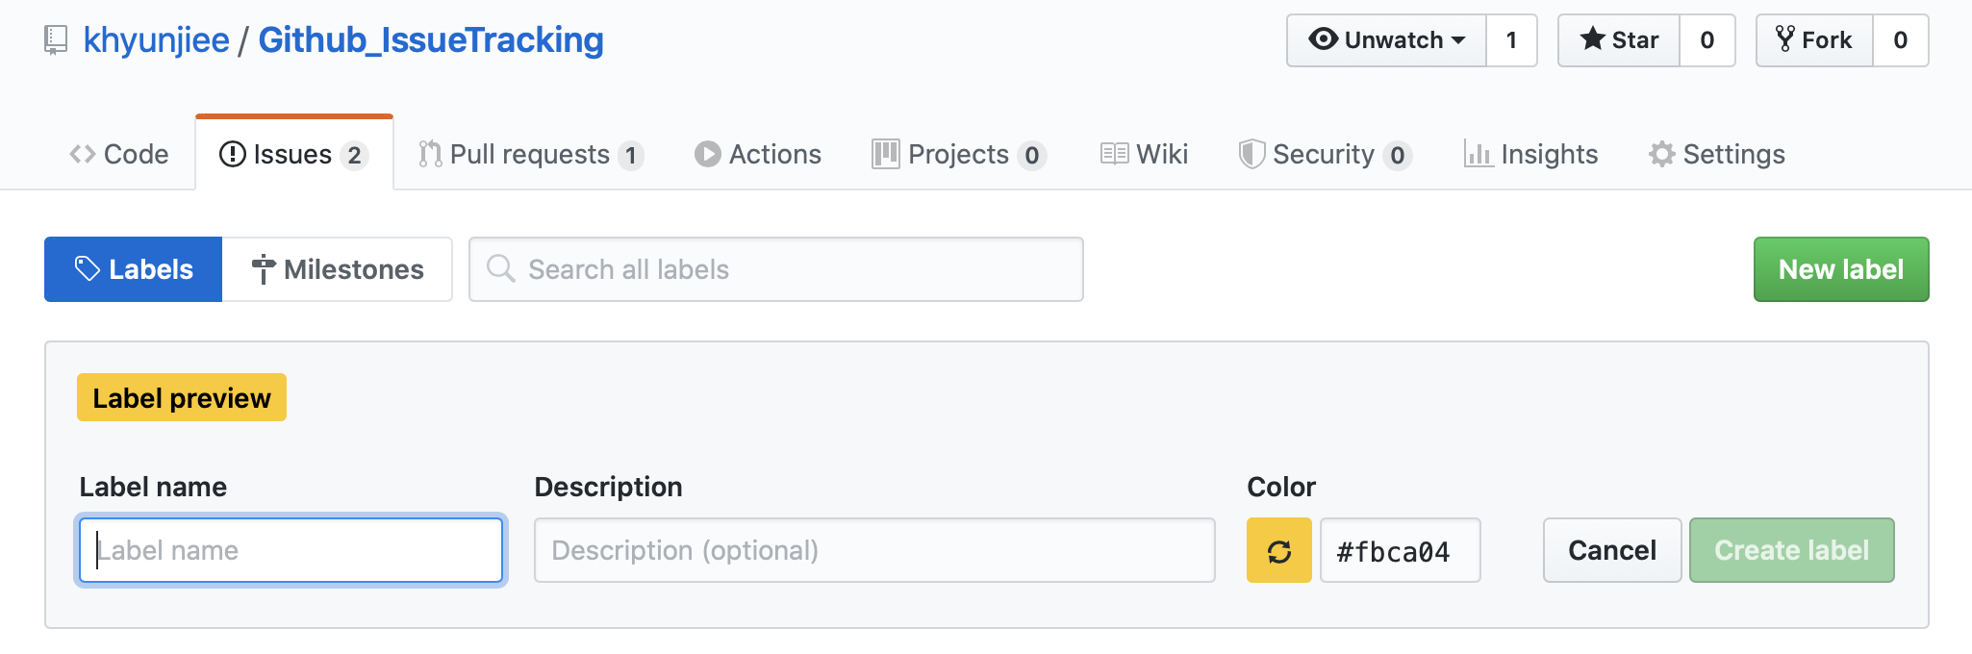Click the Actions play icon
The height and width of the screenshot is (654, 1972).
tap(707, 154)
